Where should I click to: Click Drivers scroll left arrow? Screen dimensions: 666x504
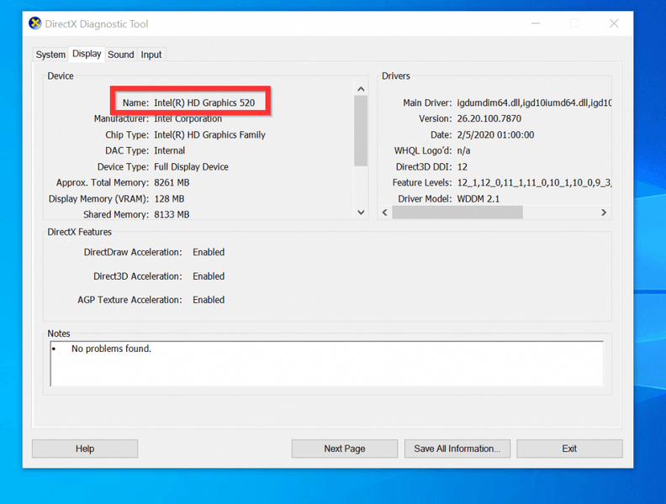385,213
